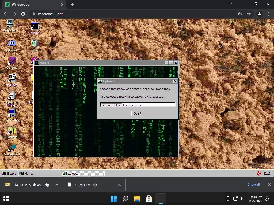The image size is (274, 205).
Task: Open Windows taskbar Search
Action: 125,199
